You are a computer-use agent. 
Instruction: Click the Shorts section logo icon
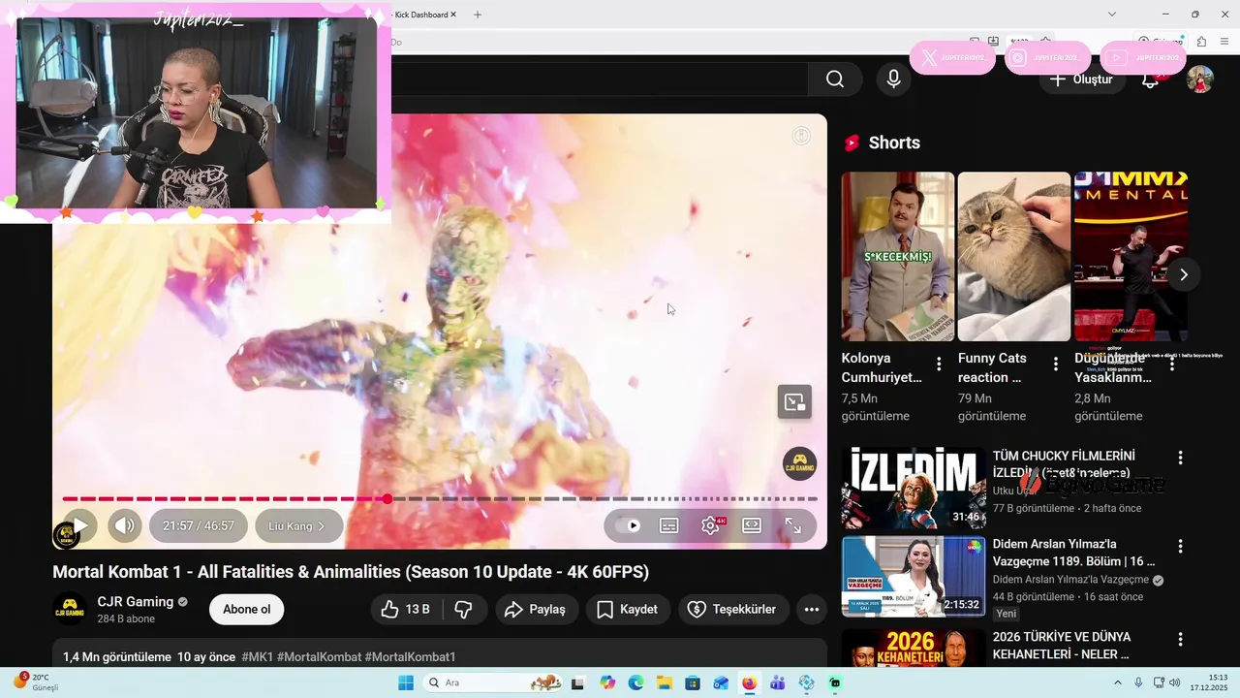click(x=852, y=143)
